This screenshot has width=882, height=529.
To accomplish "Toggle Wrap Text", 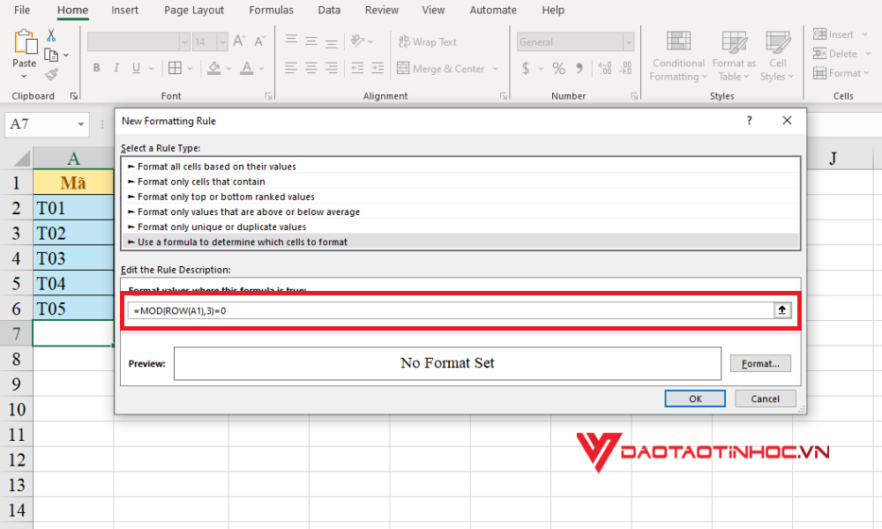I will (428, 41).
